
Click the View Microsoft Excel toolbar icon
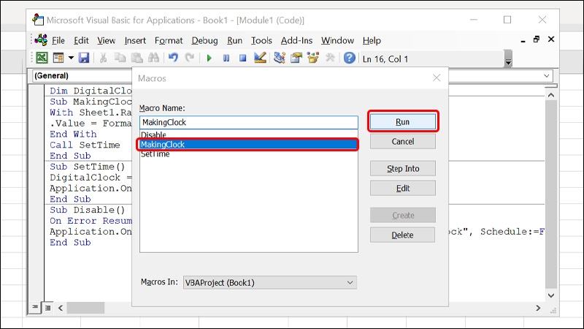click(42, 58)
